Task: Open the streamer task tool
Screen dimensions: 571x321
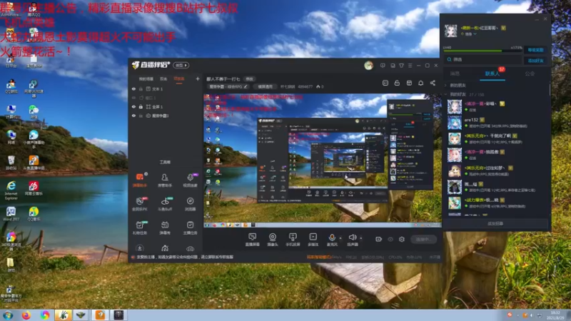Action: click(190, 228)
